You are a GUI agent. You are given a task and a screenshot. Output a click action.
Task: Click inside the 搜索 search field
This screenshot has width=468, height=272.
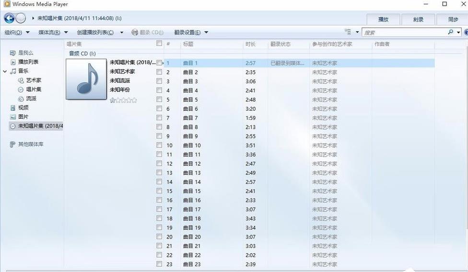(405, 32)
